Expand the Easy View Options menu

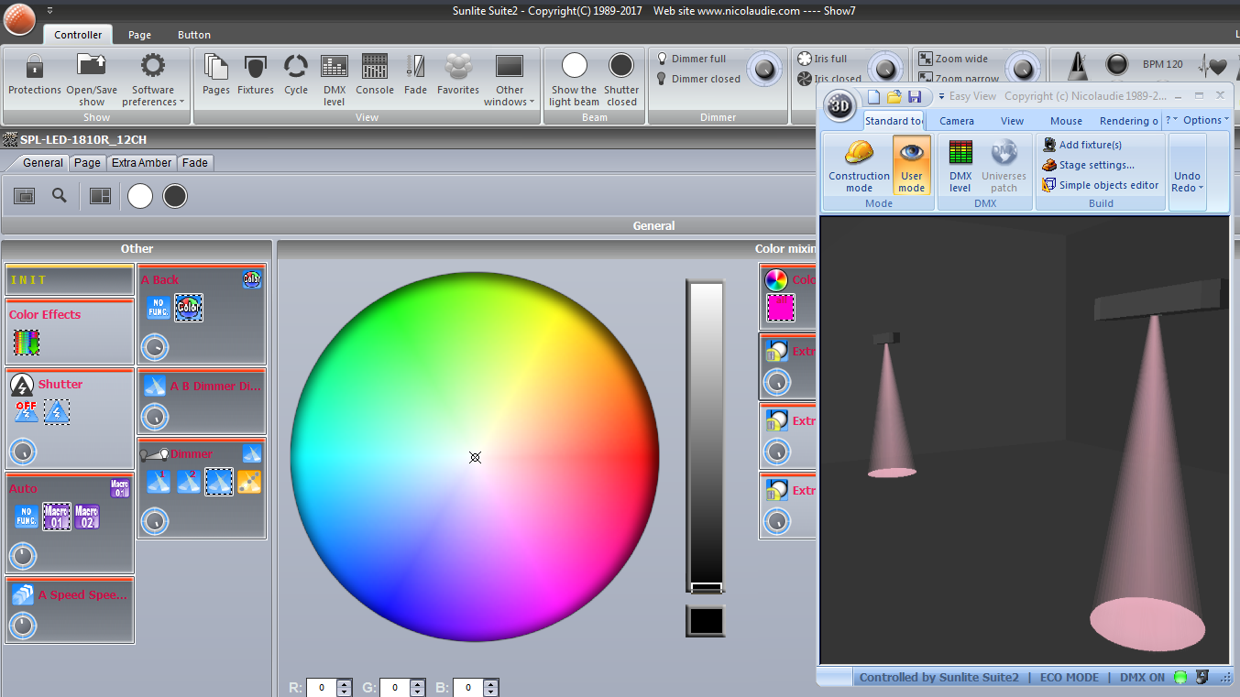[1205, 120]
